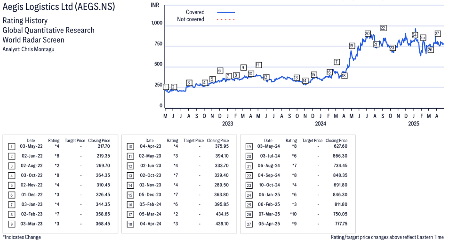Click the second table's Rating header
This screenshot has width=449, height=240.
(172, 141)
